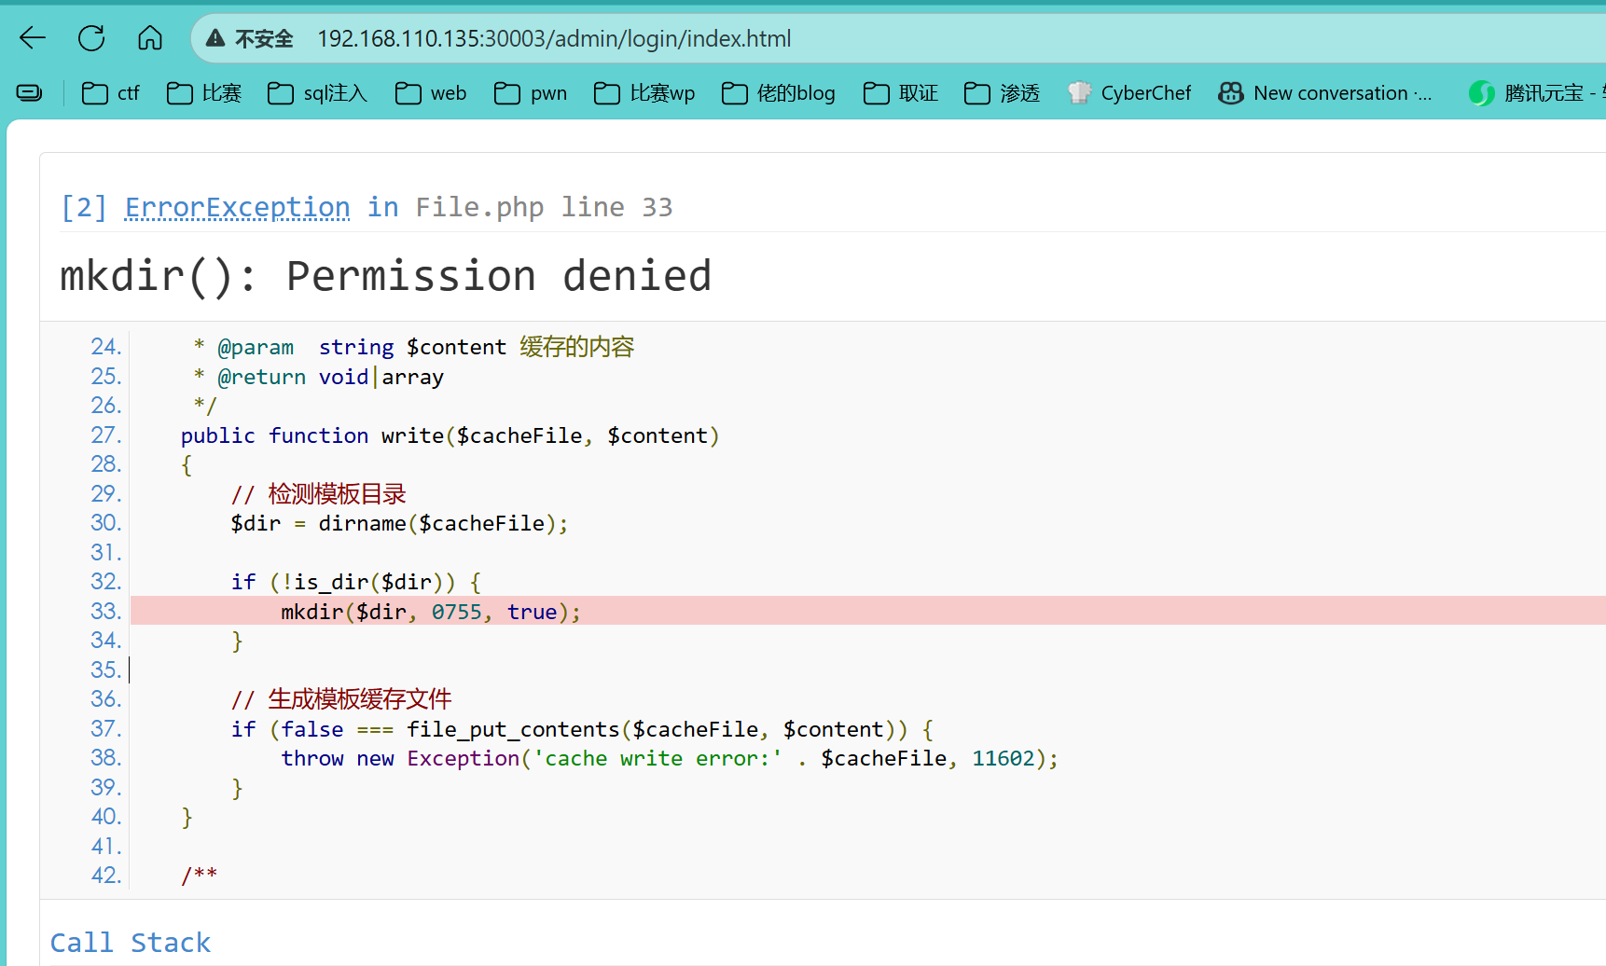Go back using the browser back arrow

(33, 38)
